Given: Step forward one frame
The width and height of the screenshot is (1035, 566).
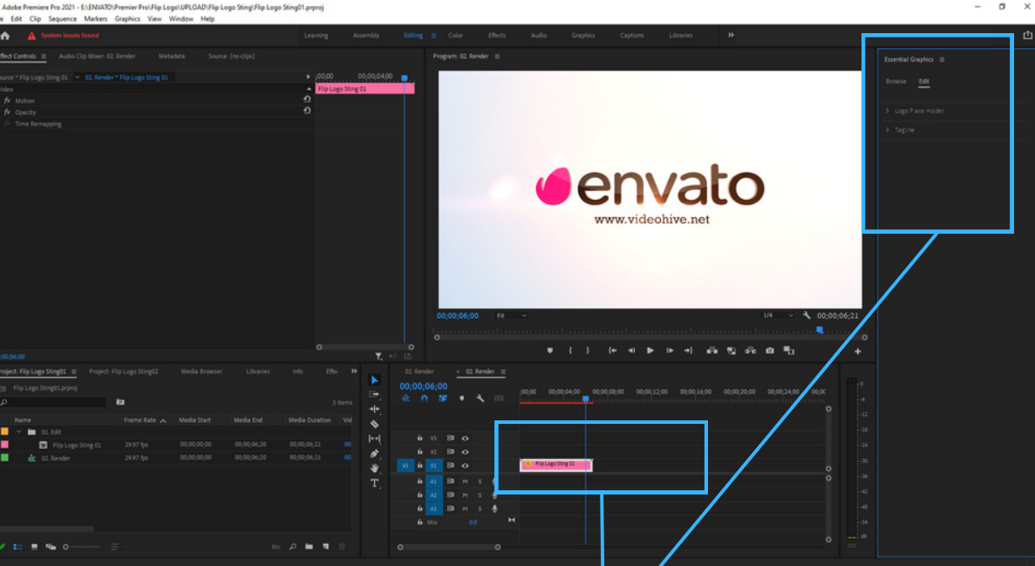Looking at the screenshot, I should 670,351.
